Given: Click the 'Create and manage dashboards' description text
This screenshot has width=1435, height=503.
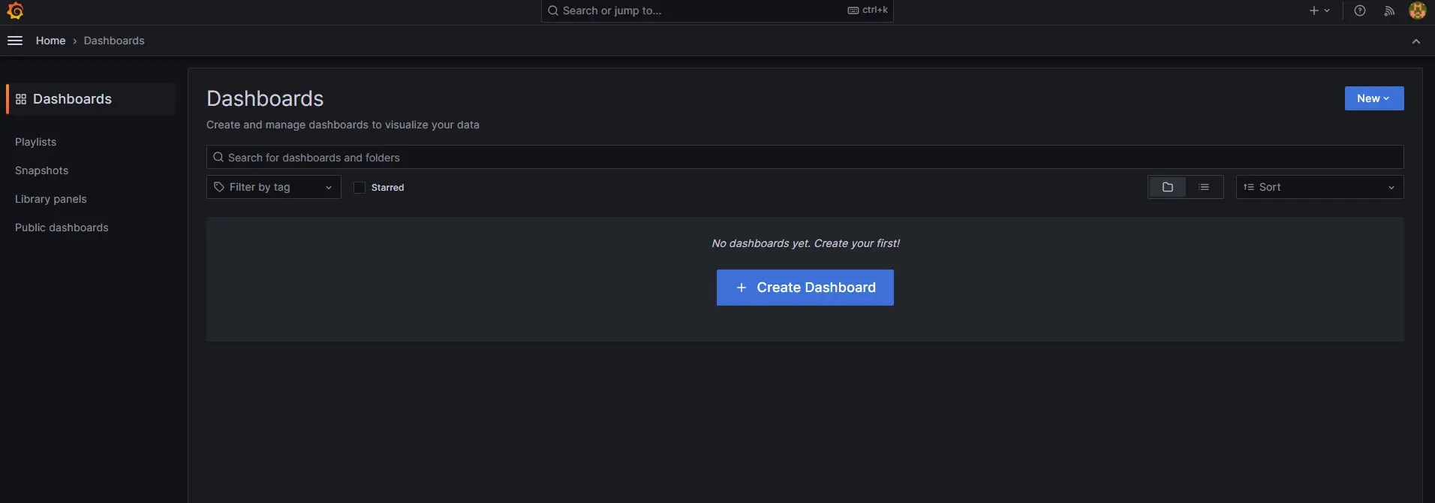Looking at the screenshot, I should (x=342, y=125).
